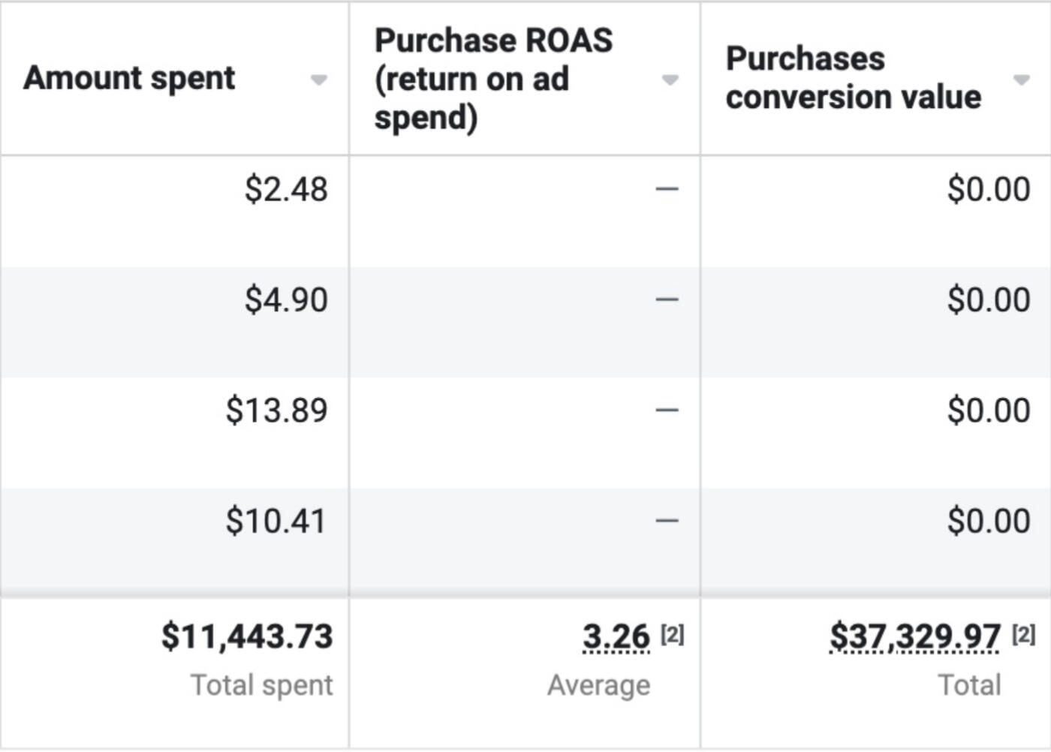Open the 3.26 average ROAS total link

(x=616, y=637)
